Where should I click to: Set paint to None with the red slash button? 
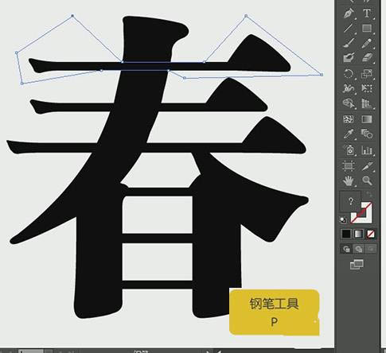371,234
